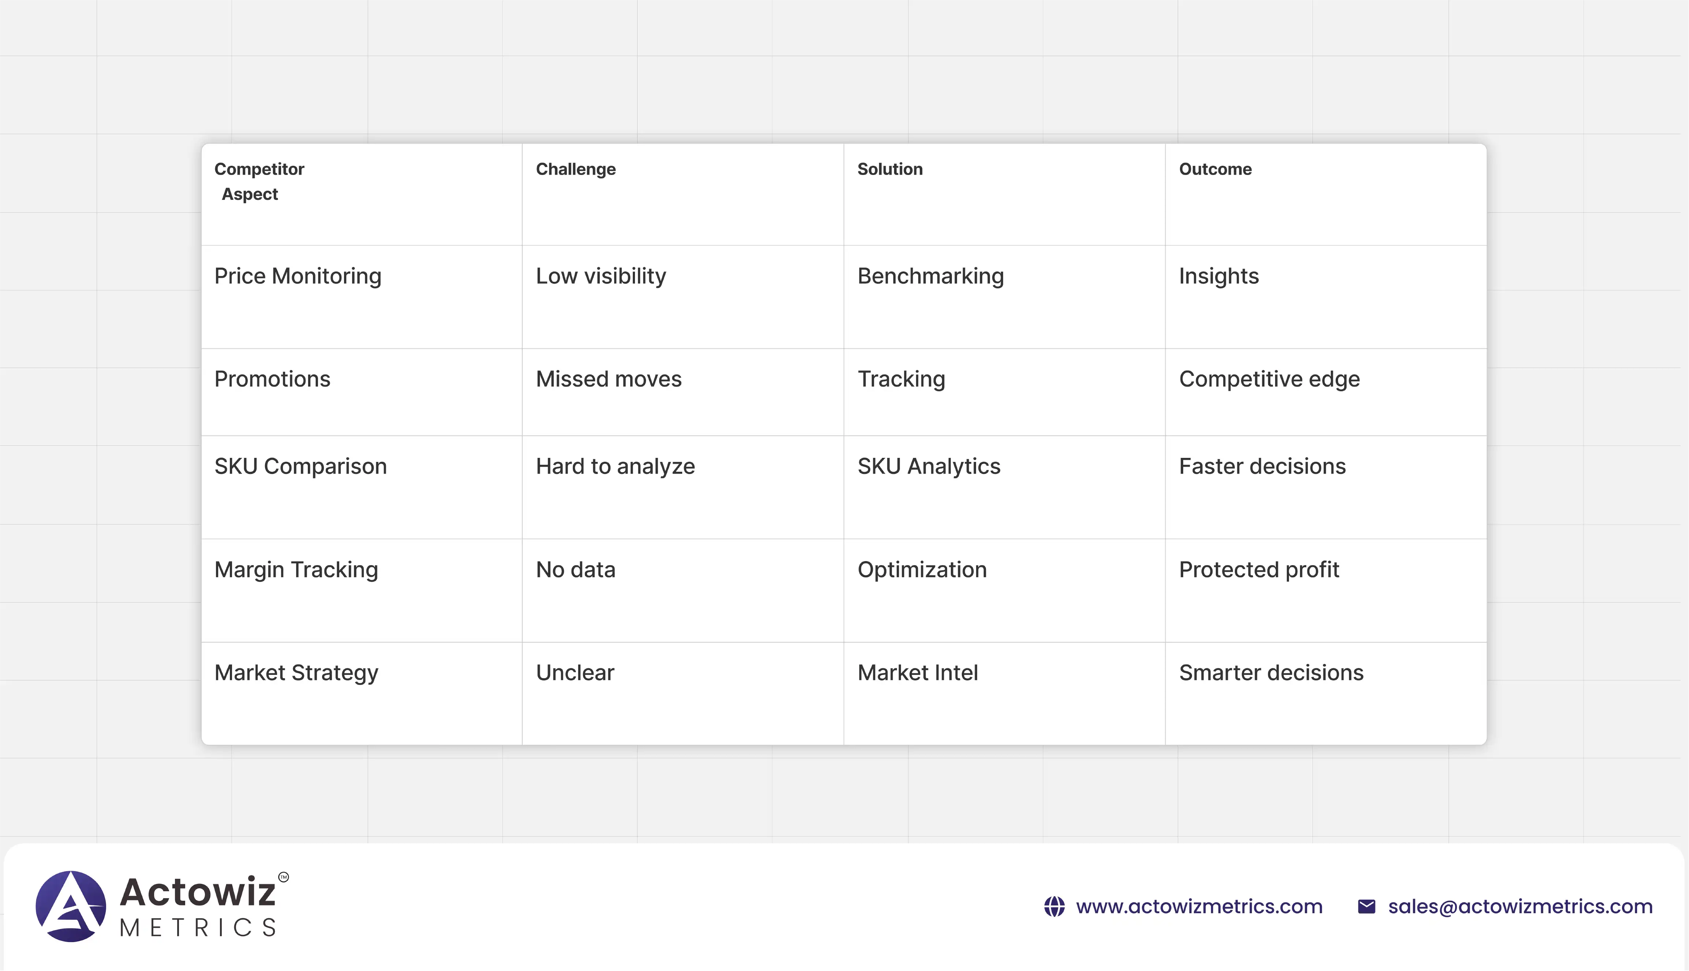This screenshot has height=971, width=1689.
Task: Select the Solution column header
Action: 889,169
